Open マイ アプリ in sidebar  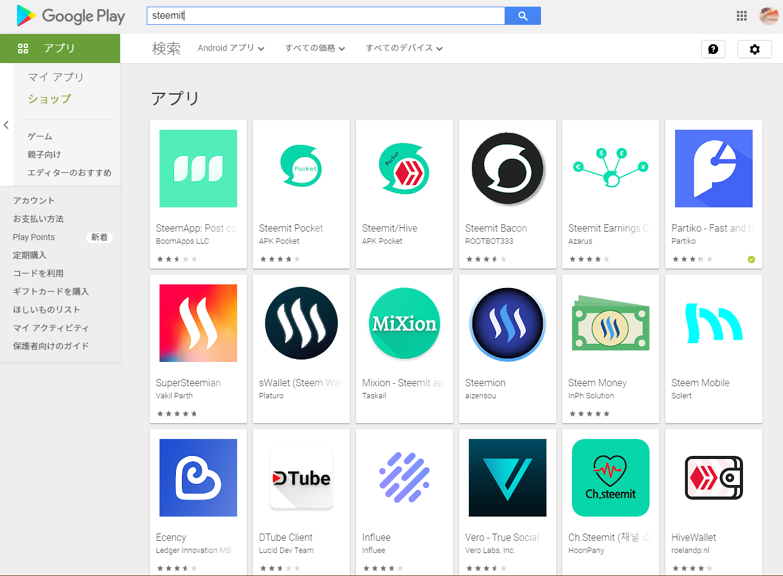pos(56,77)
